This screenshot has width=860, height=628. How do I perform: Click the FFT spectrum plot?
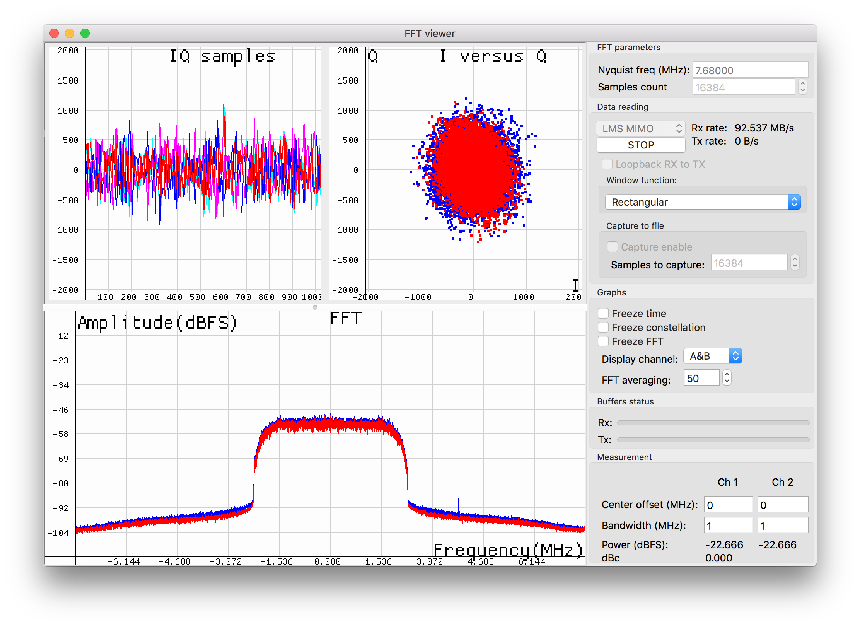pos(315,438)
